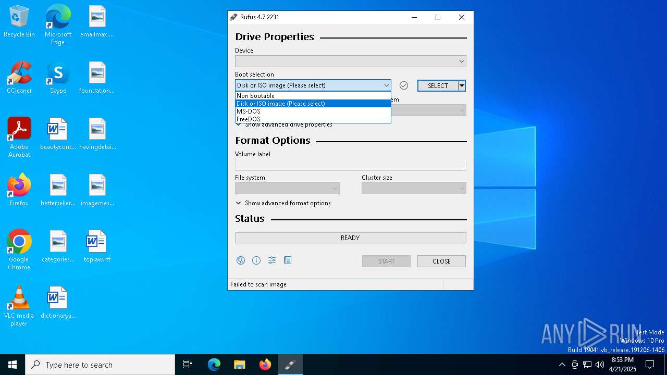Image resolution: width=667 pixels, height=375 pixels.
Task: Choose FreeDOS boot option
Action: point(313,119)
